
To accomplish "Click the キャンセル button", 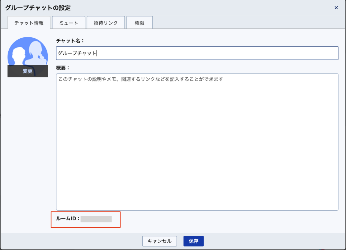I will 160,241.
